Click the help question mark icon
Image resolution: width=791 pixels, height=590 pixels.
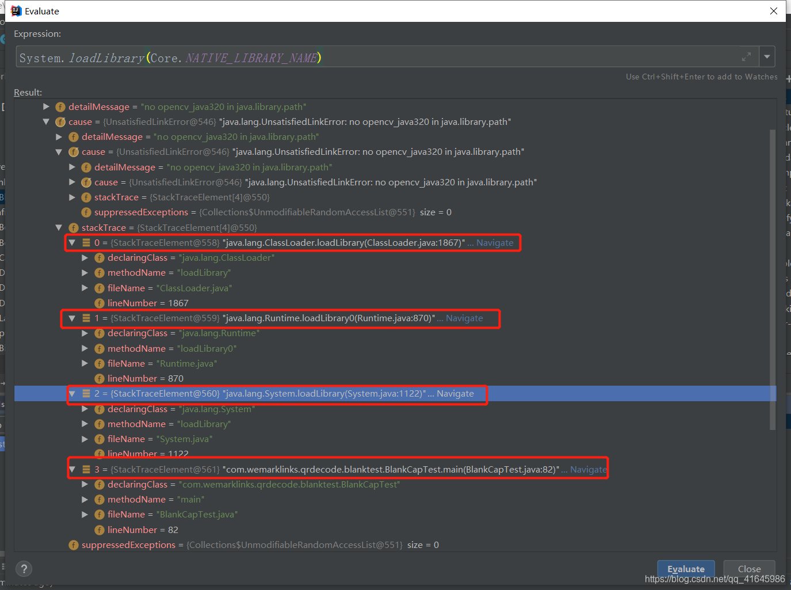click(23, 569)
